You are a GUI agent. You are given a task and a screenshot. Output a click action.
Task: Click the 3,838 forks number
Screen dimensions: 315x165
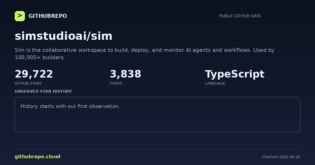[125, 74]
